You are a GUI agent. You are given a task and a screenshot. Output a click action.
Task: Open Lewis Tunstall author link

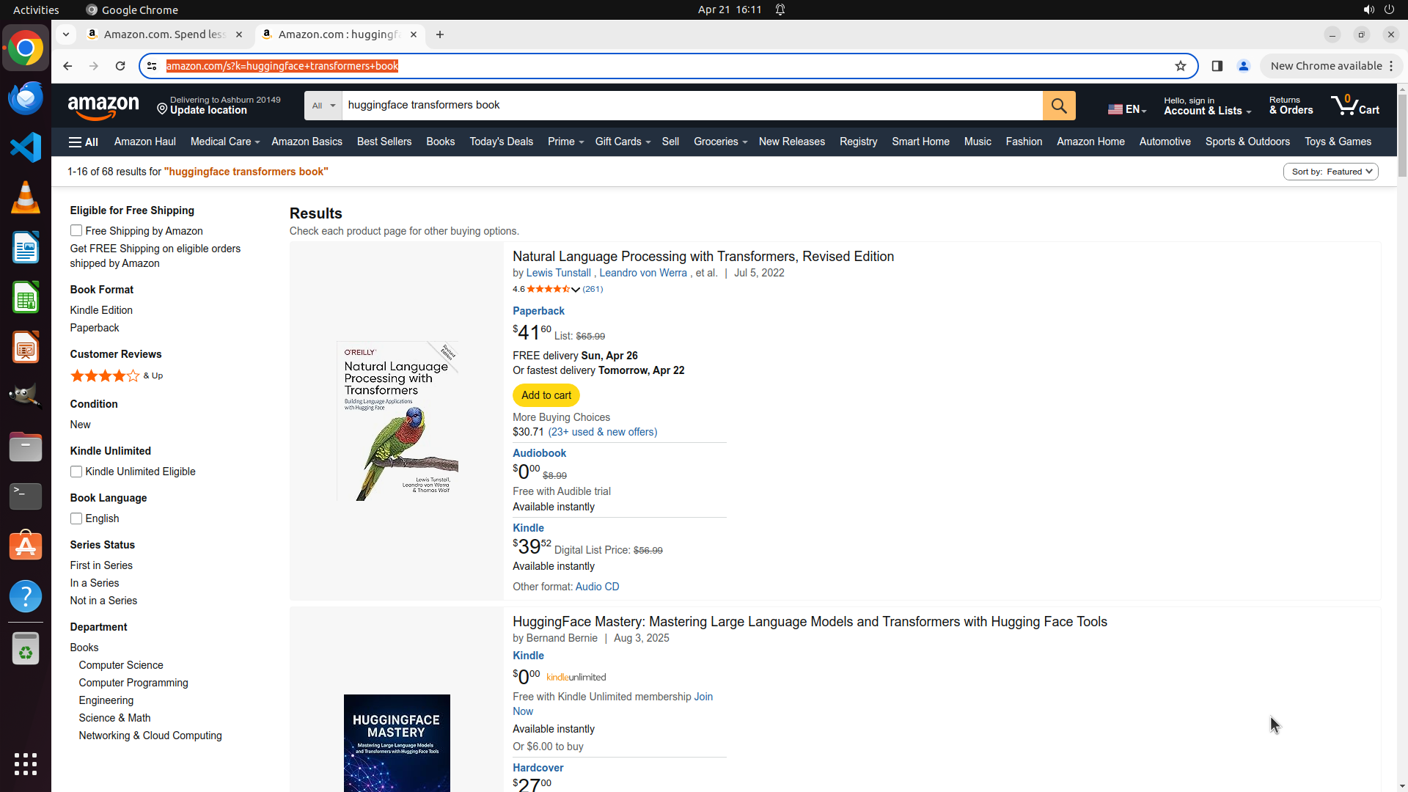coord(558,273)
